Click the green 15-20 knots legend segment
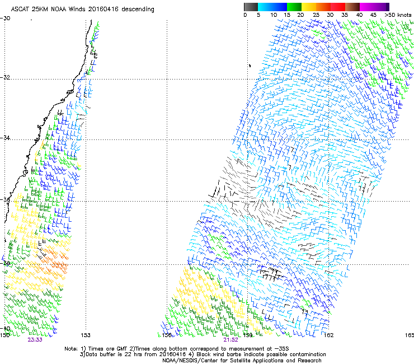The image size is (414, 364). (x=294, y=7)
